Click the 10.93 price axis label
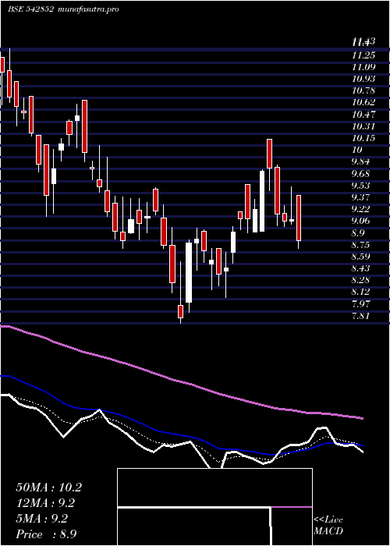 pos(363,79)
